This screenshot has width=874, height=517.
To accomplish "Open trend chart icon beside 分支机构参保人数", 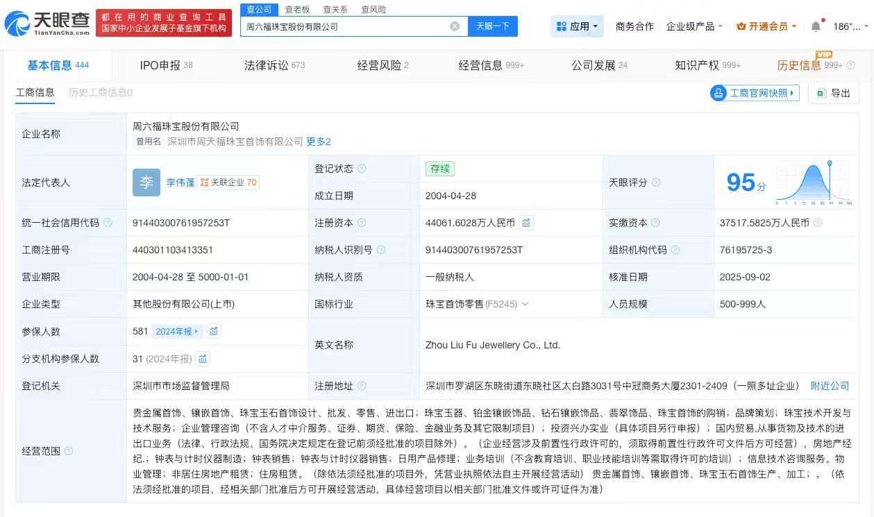I will pyautogui.click(x=203, y=359).
